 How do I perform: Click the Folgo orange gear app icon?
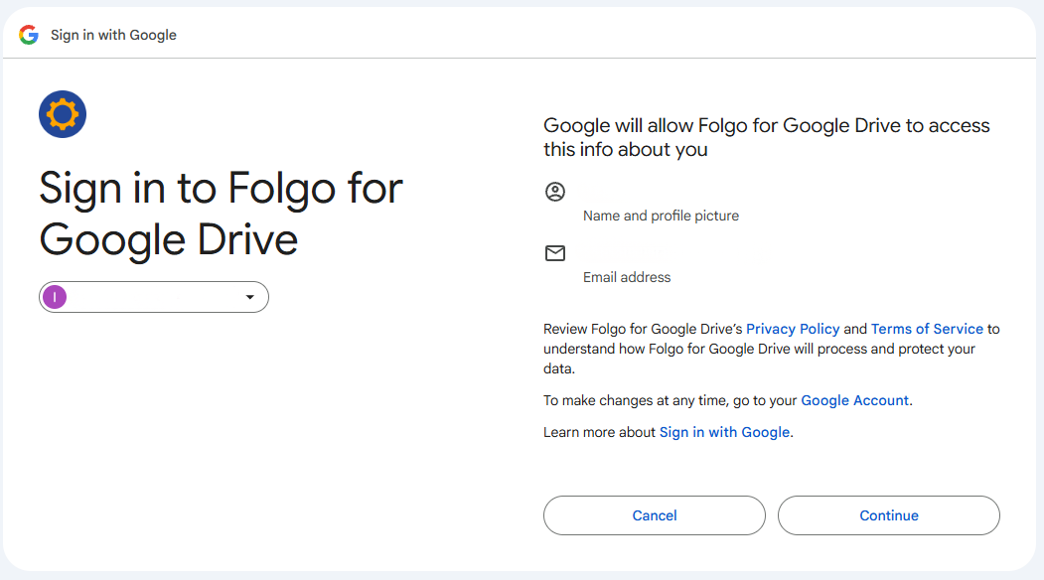(63, 114)
